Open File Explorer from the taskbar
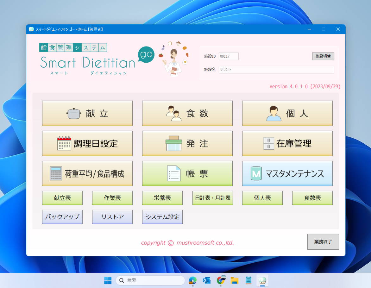The width and height of the screenshot is (371, 288). pyautogui.click(x=235, y=280)
